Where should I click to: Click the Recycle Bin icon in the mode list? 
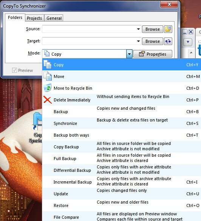click(x=48, y=88)
